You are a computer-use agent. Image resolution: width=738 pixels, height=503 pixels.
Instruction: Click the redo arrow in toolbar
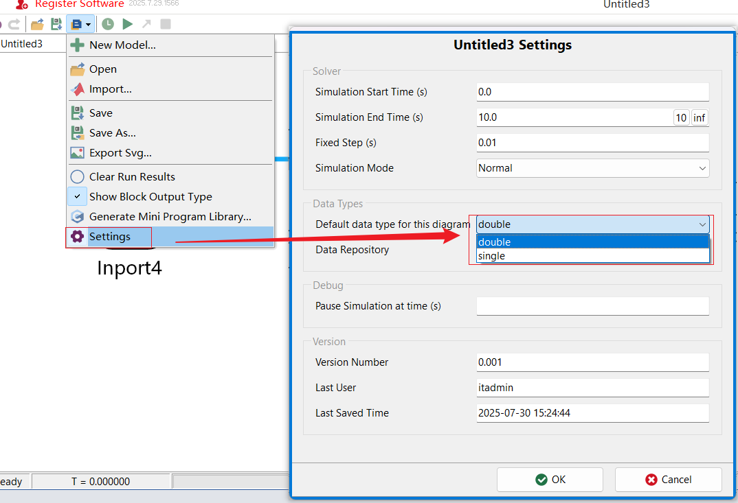[14, 24]
